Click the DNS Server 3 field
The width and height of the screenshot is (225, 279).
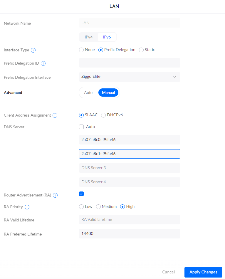coord(130,168)
